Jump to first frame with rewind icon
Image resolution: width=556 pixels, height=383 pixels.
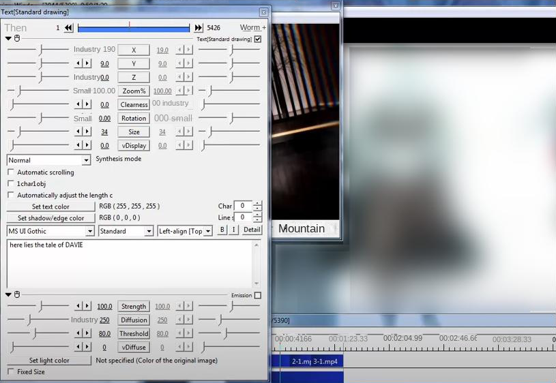68,28
